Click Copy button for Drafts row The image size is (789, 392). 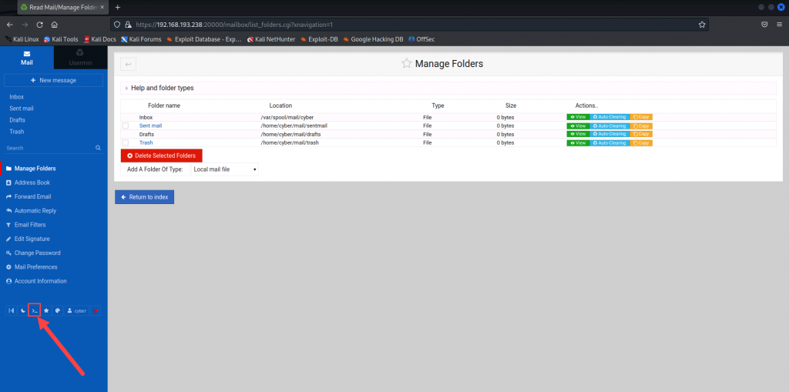[641, 134]
